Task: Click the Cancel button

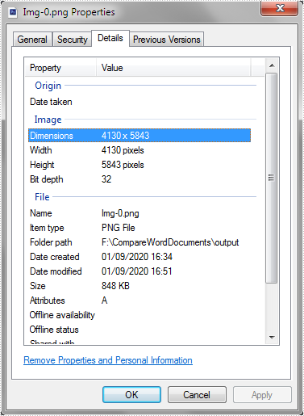Action: (197, 395)
